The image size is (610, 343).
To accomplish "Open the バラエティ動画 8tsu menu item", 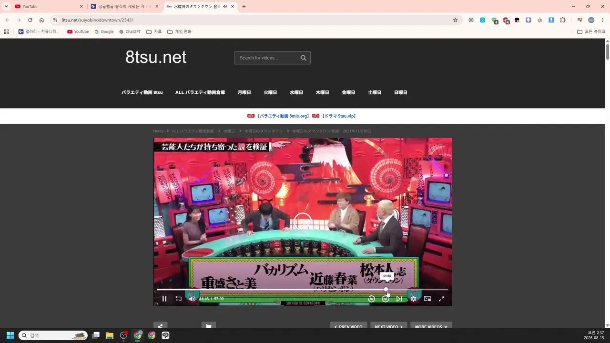I will [142, 92].
